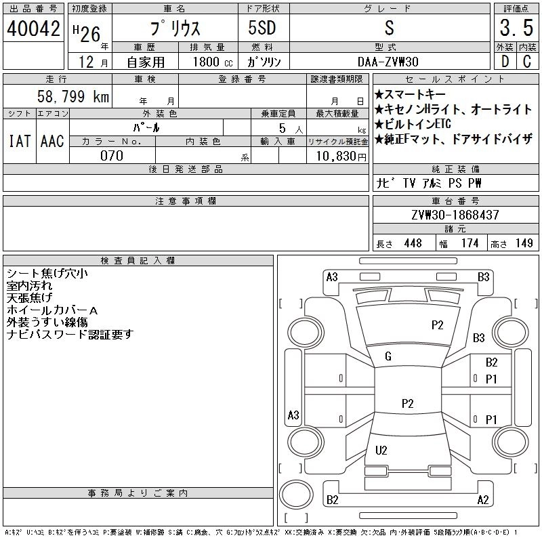Click the A2 damage mark on the diagram
Screen dimensions: 542x542
[482, 501]
